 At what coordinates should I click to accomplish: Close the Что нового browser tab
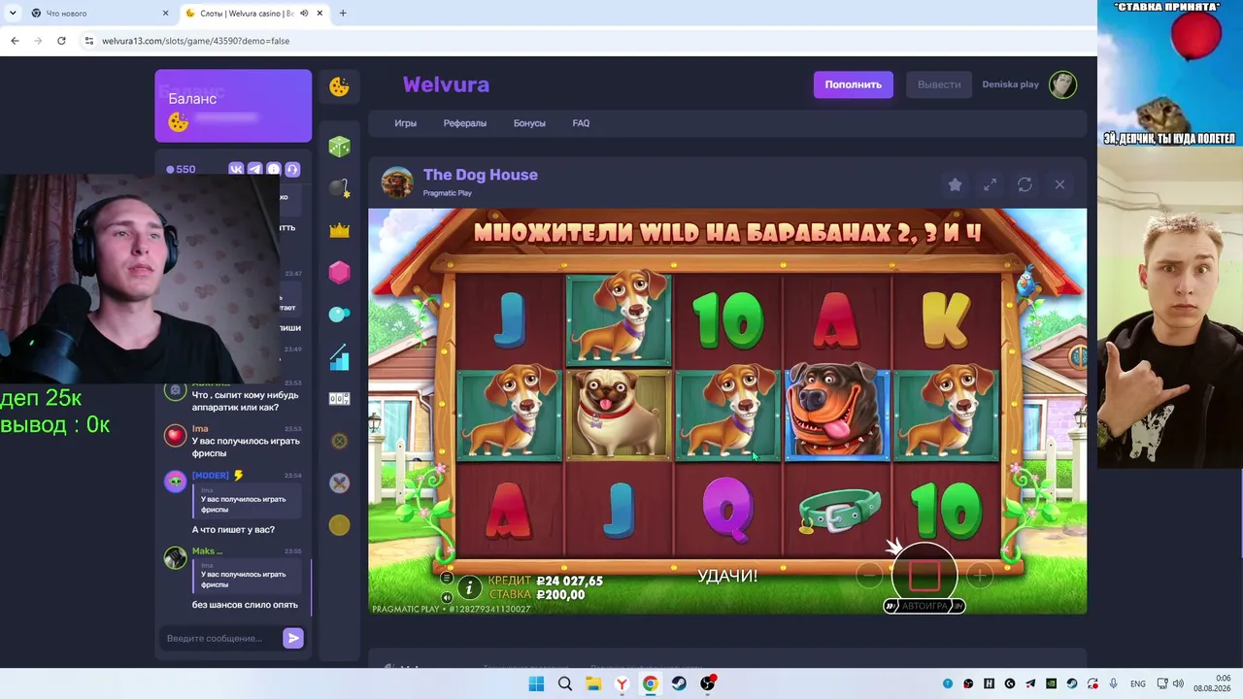click(165, 14)
